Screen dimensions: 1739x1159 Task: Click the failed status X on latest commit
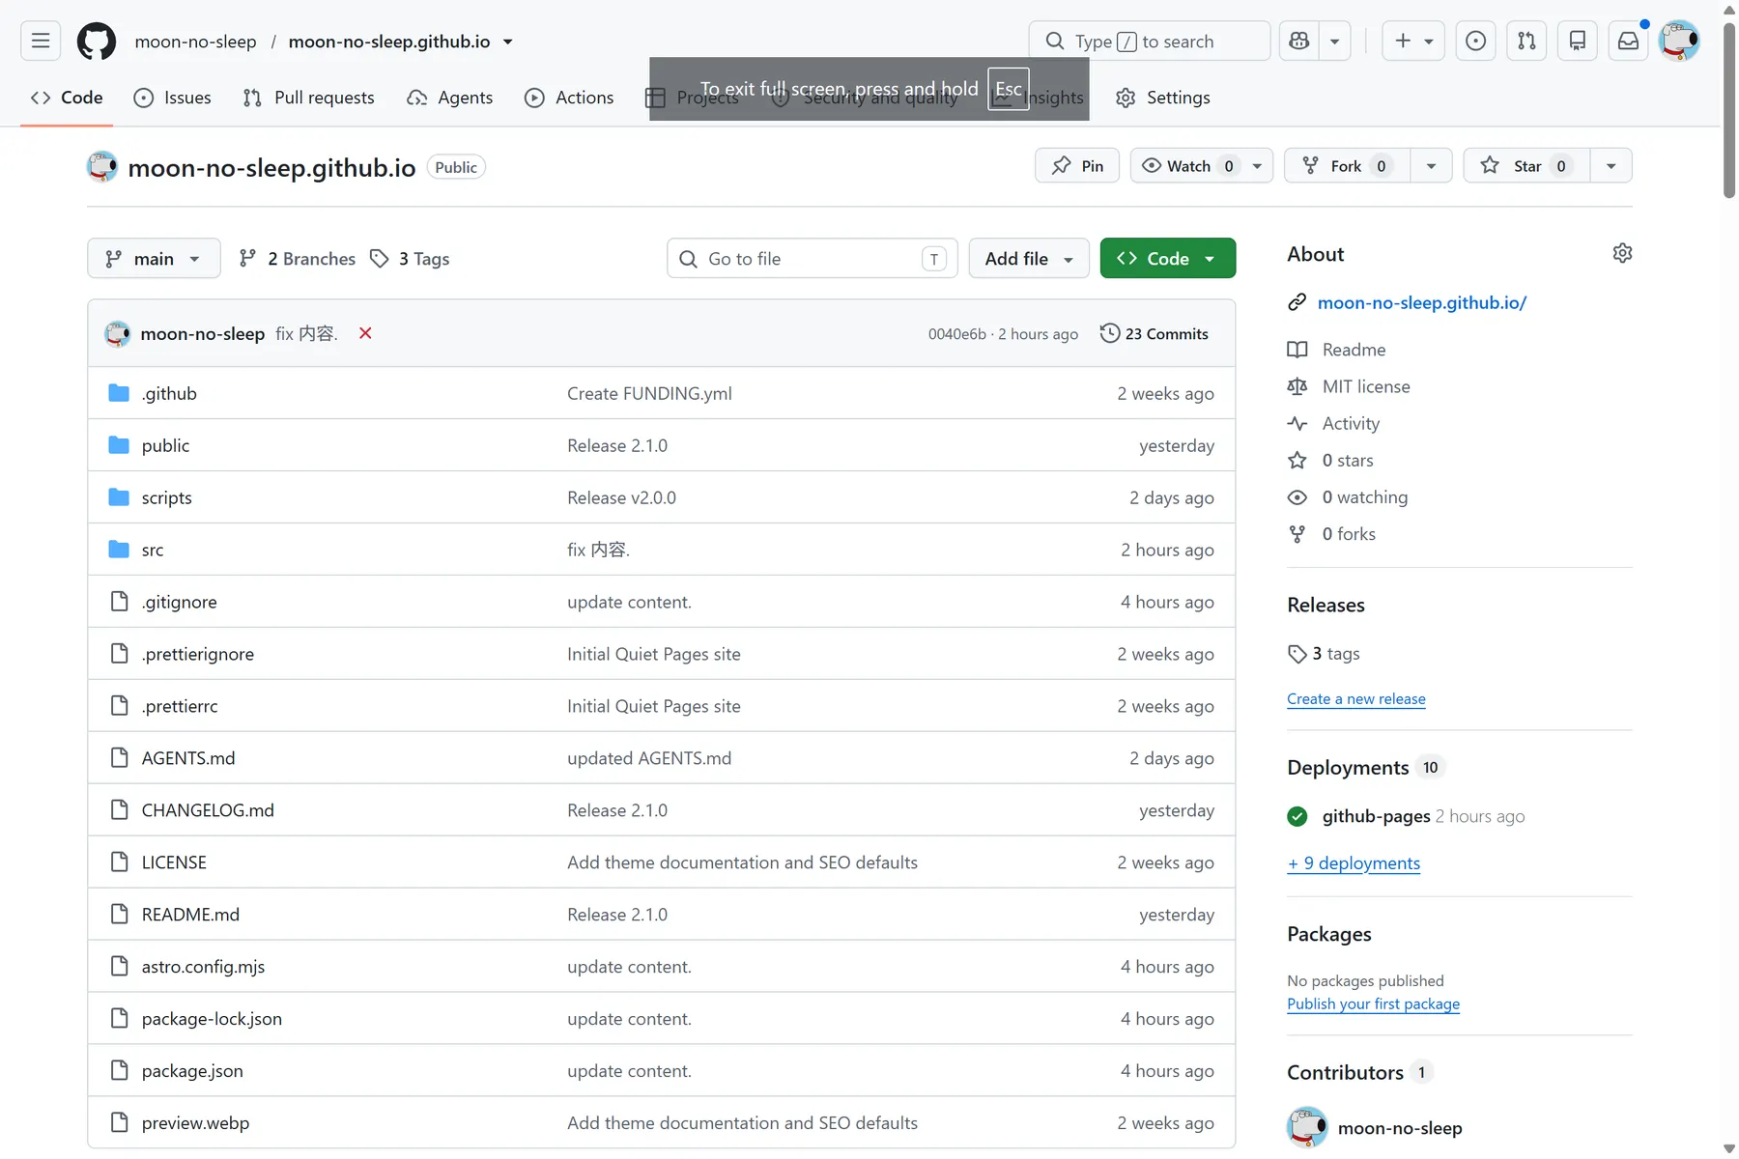point(365,333)
